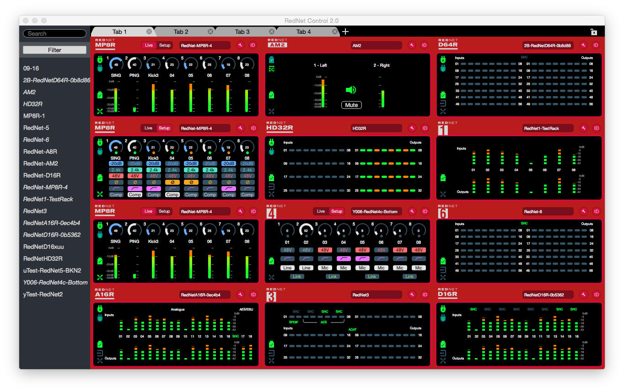Click the ID icon on the AM2 device
Image resolution: width=624 pixels, height=392 pixels.
pyautogui.click(x=424, y=45)
